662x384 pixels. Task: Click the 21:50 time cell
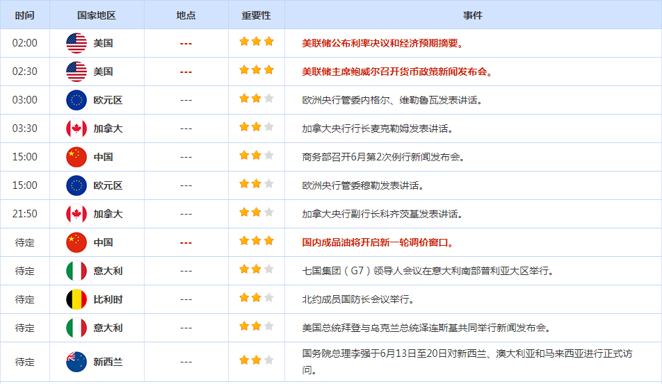click(24, 214)
